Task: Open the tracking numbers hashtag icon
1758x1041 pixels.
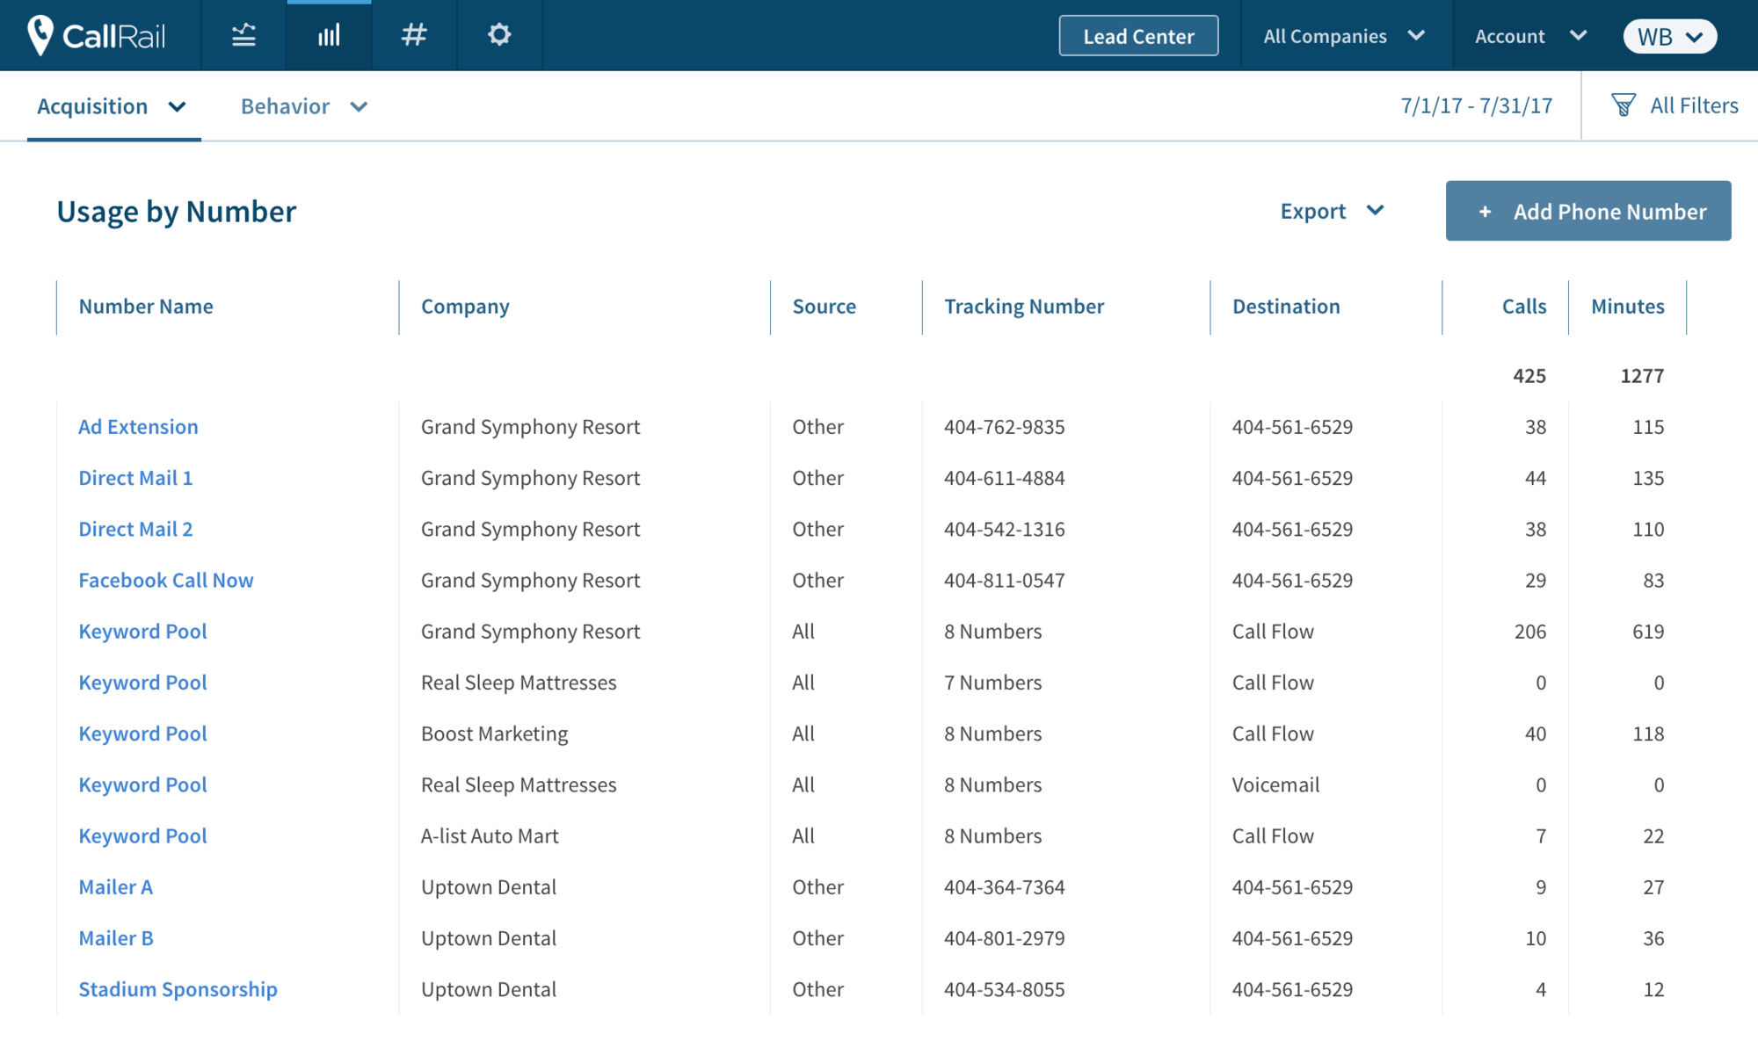Action: coord(413,35)
